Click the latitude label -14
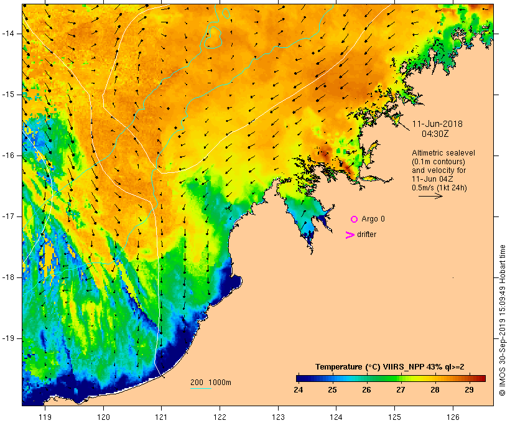This screenshot has width=510, height=423. pos(8,34)
